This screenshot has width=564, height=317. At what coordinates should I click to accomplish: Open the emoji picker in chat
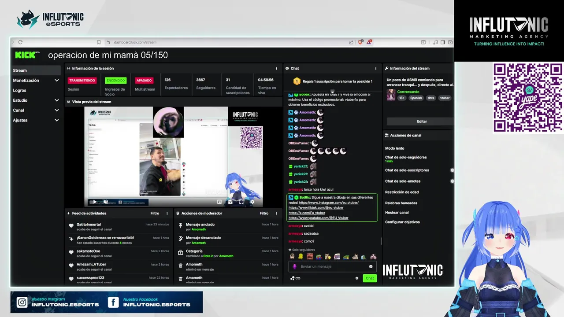point(371,266)
